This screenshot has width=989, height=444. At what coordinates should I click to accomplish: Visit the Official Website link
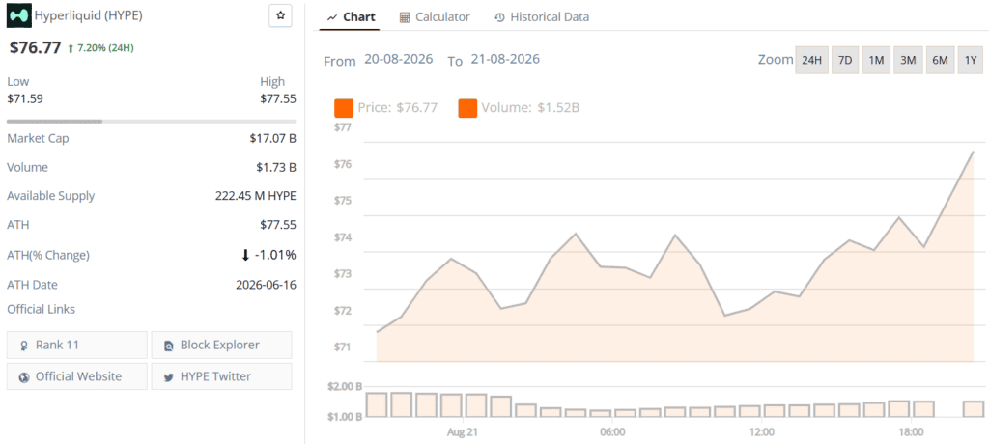[77, 376]
